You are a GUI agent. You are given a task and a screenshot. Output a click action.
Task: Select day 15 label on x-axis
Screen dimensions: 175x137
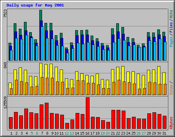[x=82, y=133]
